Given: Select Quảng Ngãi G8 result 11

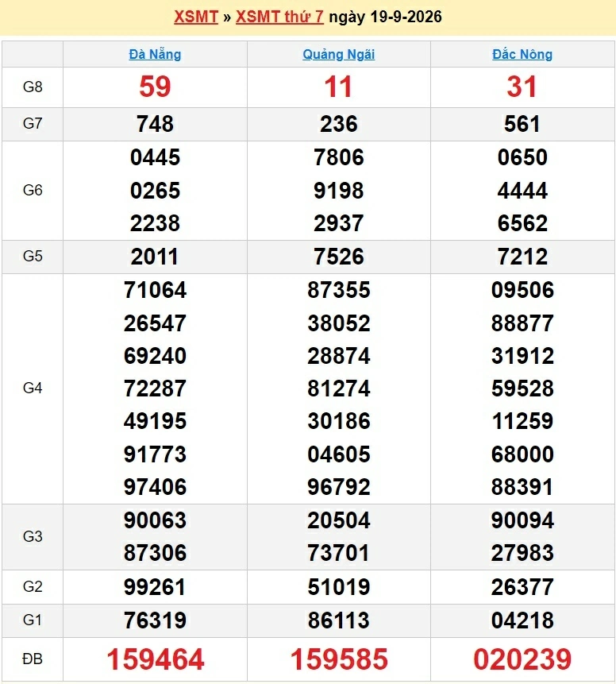Looking at the screenshot, I should pyautogui.click(x=339, y=87).
